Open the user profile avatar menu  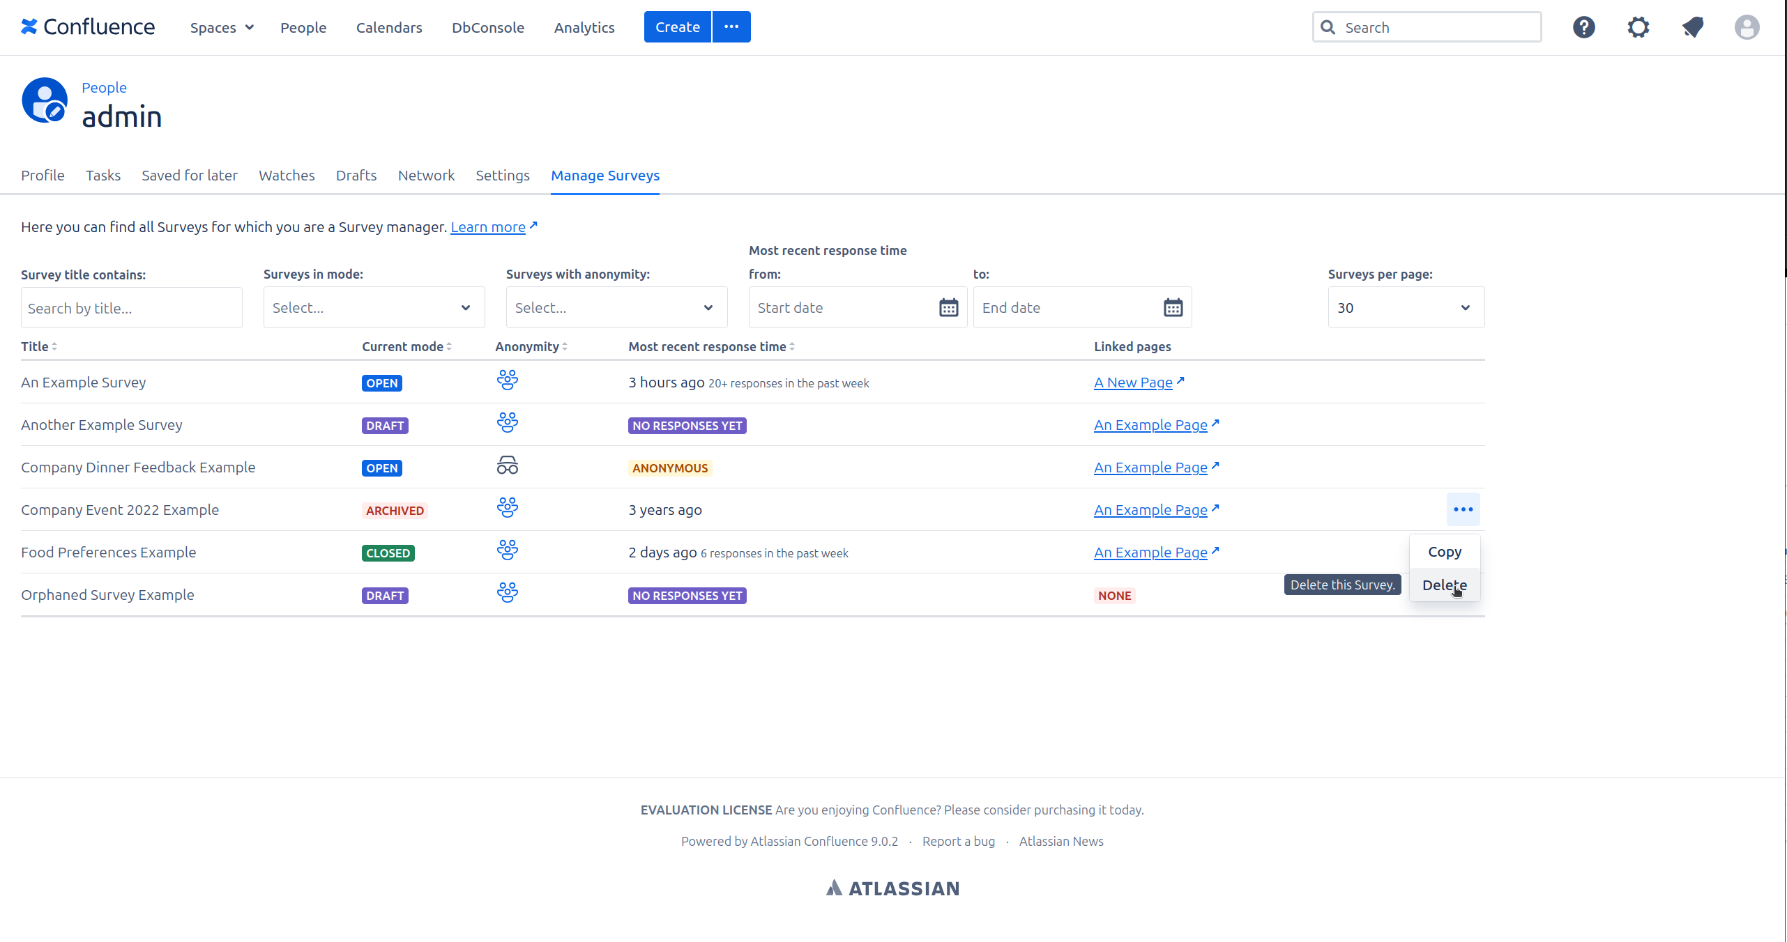coord(1747,27)
